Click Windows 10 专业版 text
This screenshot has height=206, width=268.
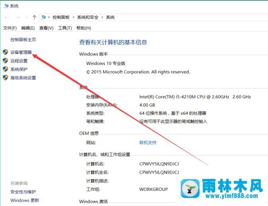point(106,63)
